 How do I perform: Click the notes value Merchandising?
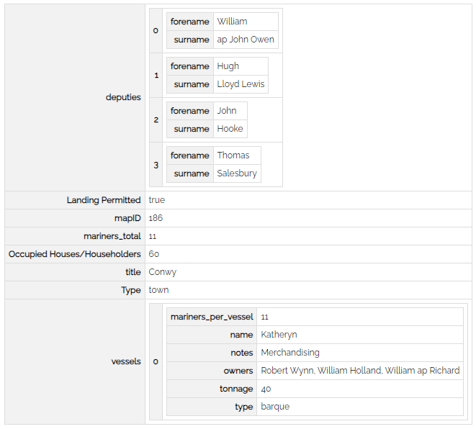(289, 353)
